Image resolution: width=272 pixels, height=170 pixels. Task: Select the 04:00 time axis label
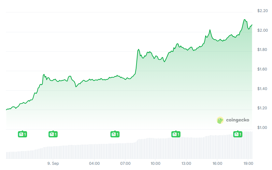point(94,163)
